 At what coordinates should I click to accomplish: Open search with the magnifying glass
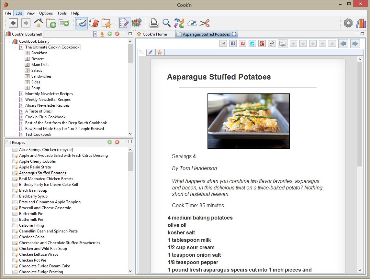167,23
